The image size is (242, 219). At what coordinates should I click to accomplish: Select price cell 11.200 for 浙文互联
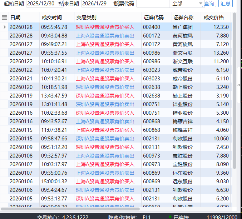pos(216,61)
